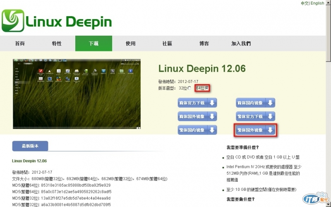The height and width of the screenshot is (207, 331).
Task: Click the 空白 CD 或 DVD requirement line
Action: pyautogui.click(x=263, y=157)
